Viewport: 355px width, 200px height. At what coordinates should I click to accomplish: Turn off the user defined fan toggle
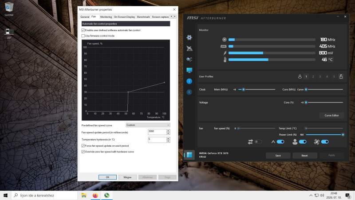pyautogui.click(x=303, y=142)
